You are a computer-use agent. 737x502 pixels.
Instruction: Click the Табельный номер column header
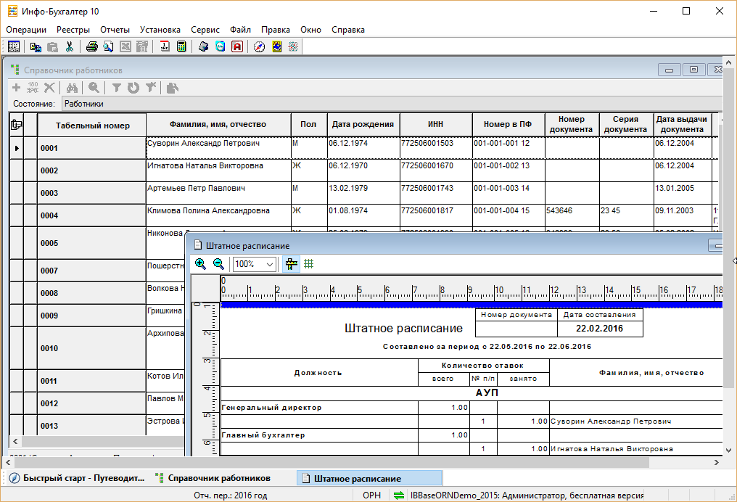click(92, 125)
